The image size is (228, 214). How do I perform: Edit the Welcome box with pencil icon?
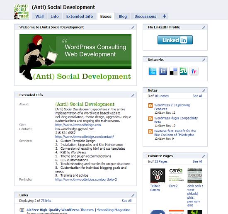pos(133,27)
